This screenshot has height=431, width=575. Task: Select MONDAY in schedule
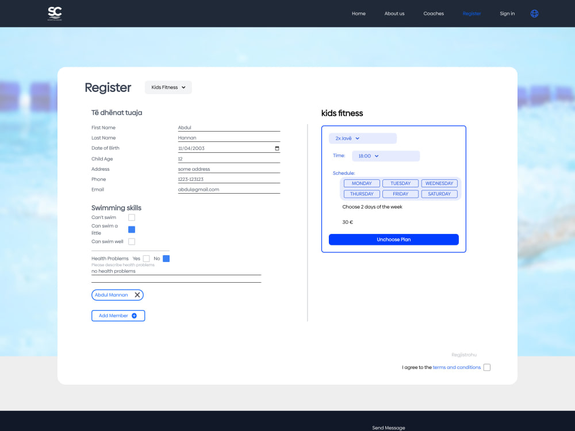[x=362, y=183]
